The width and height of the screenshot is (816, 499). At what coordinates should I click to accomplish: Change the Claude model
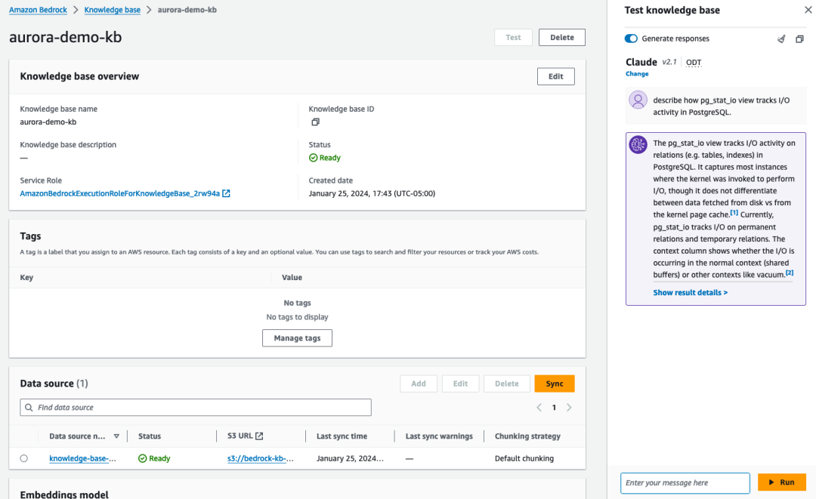click(637, 74)
